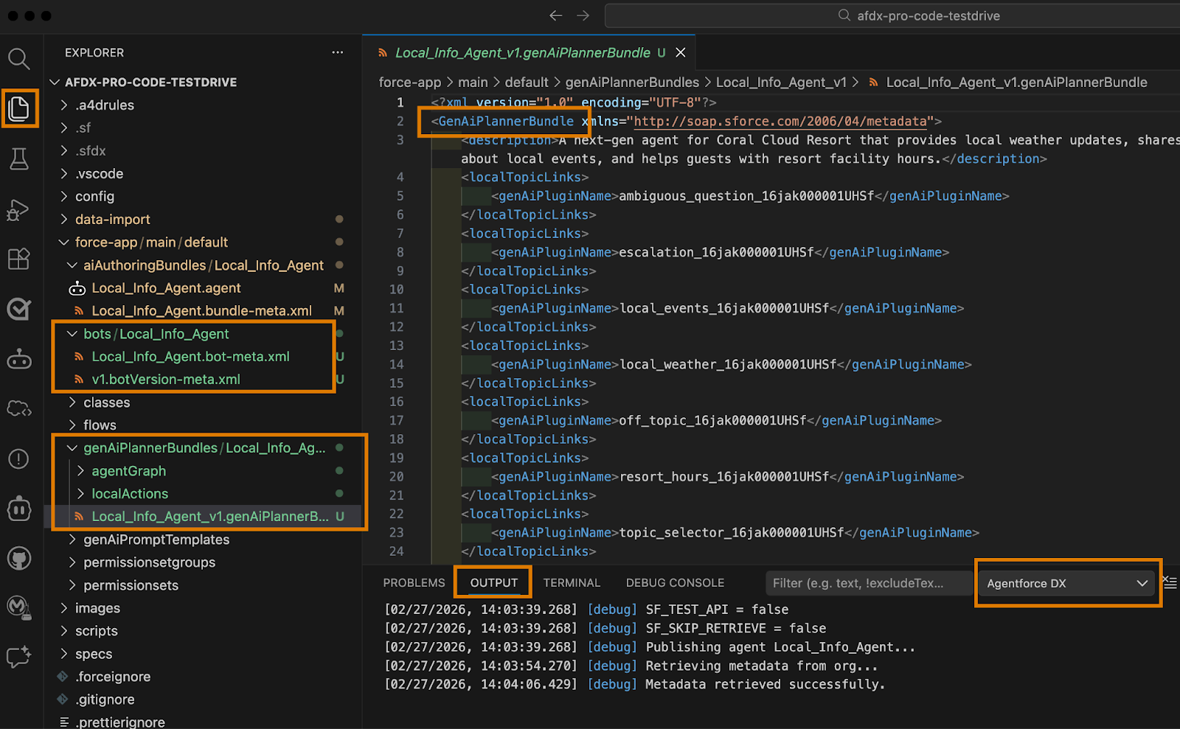Open the Run and Debug view
1180x729 pixels.
pos(19,209)
